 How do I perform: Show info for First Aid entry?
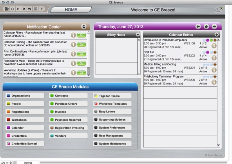pyautogui.click(x=214, y=58)
